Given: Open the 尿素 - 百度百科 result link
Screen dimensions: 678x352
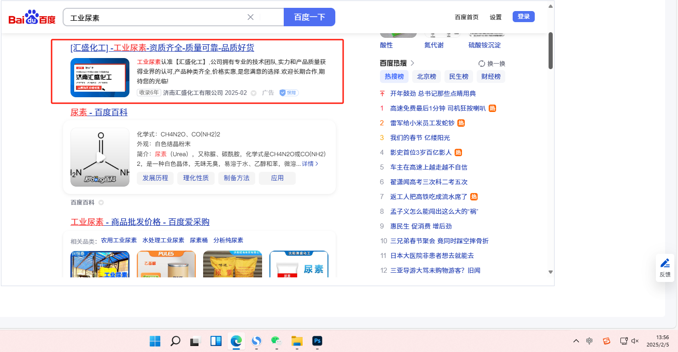Looking at the screenshot, I should pyautogui.click(x=99, y=112).
